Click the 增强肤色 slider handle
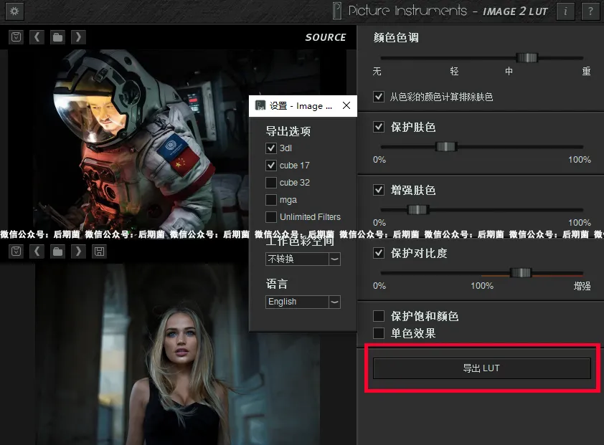Viewport: 604px width, 445px height. pos(418,210)
